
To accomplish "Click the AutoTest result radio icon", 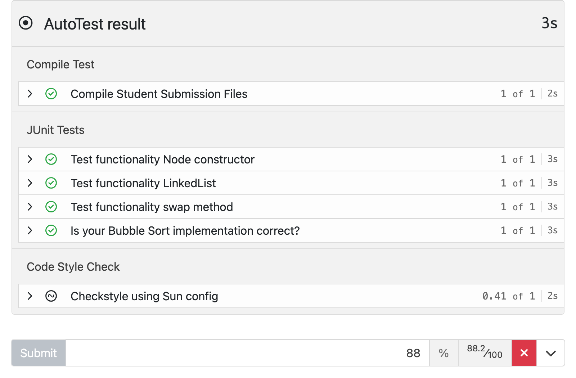I will tap(26, 23).
